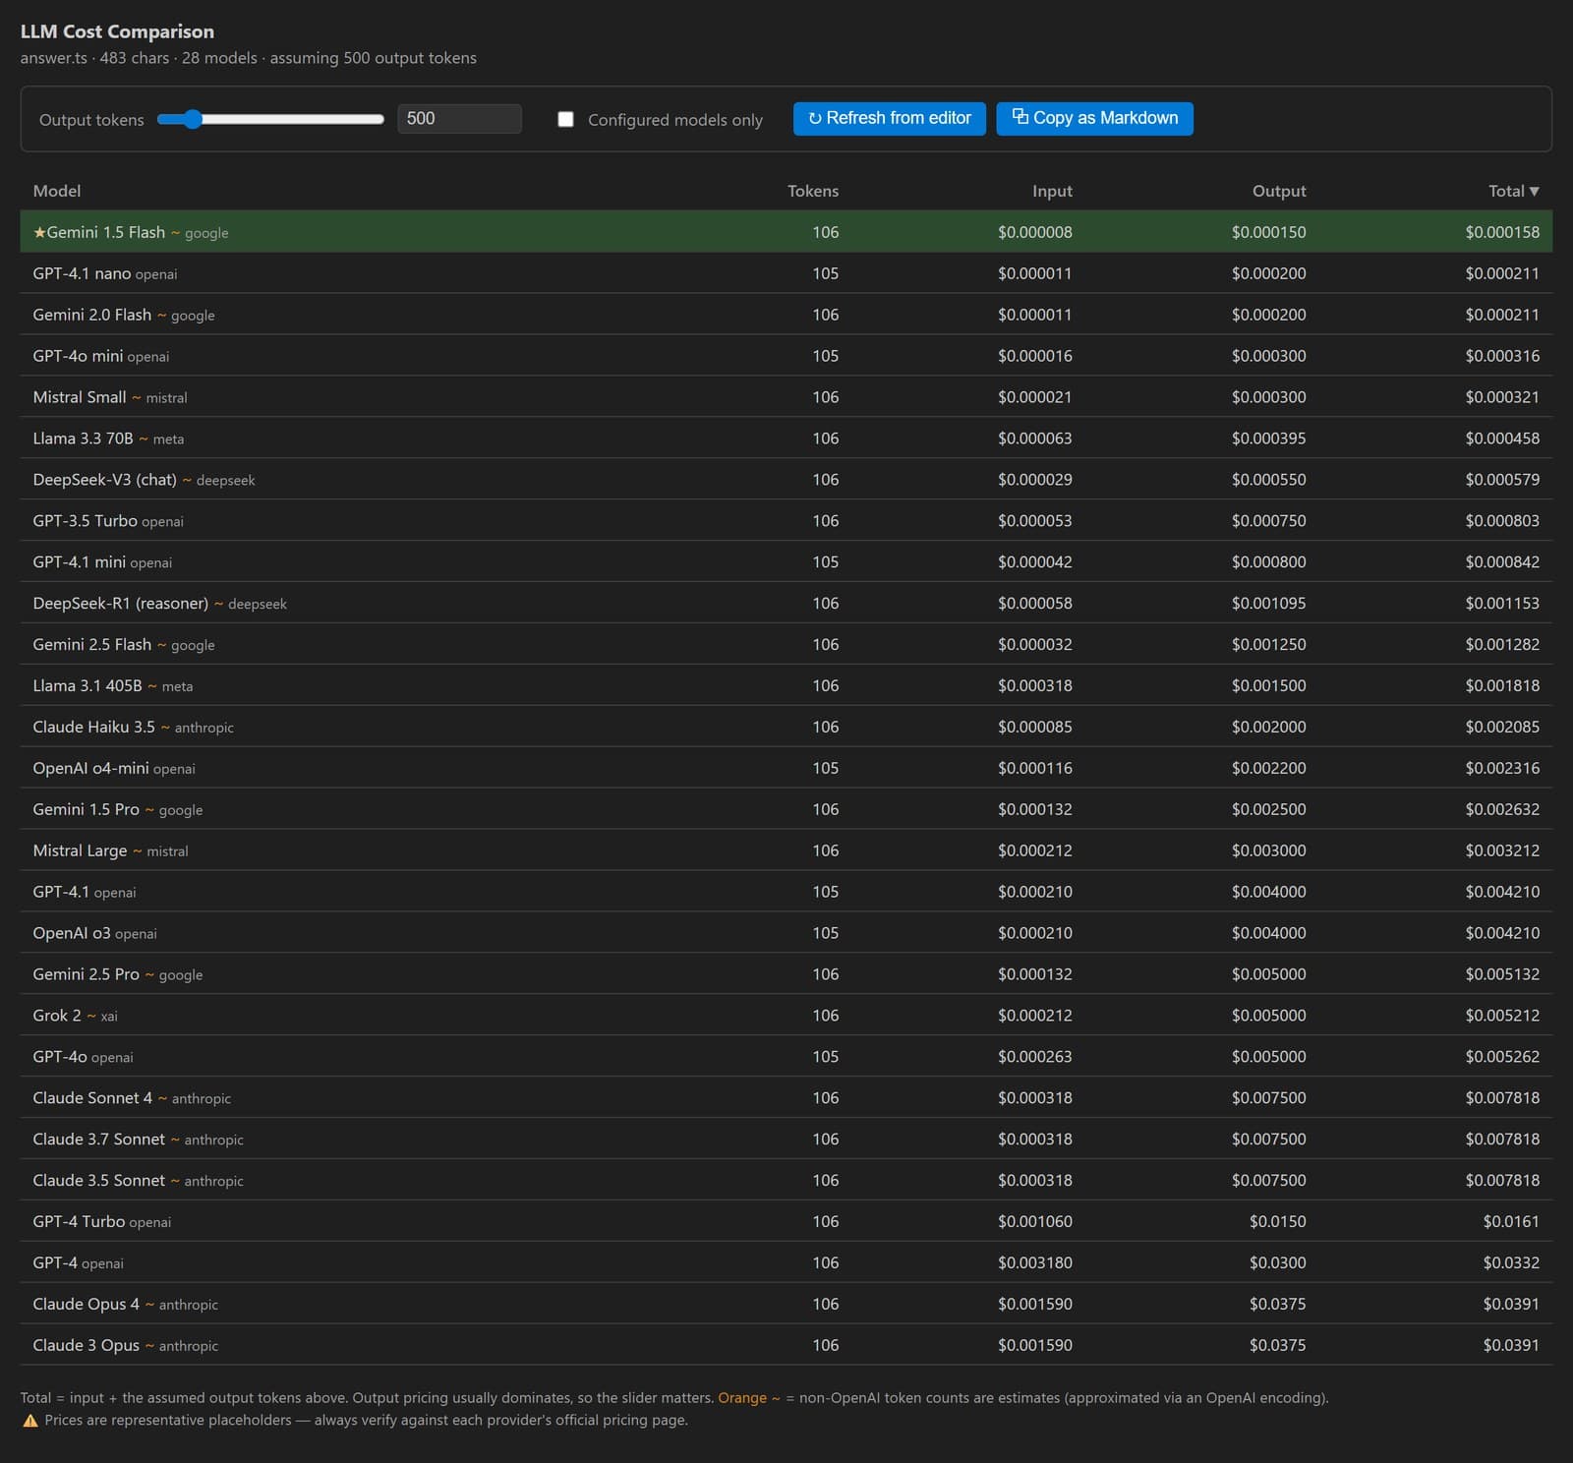Click the Gemini 2.5 Flash model name

coord(92,645)
